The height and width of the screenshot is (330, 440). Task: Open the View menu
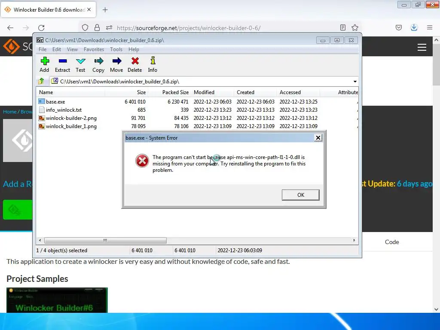coord(72,49)
